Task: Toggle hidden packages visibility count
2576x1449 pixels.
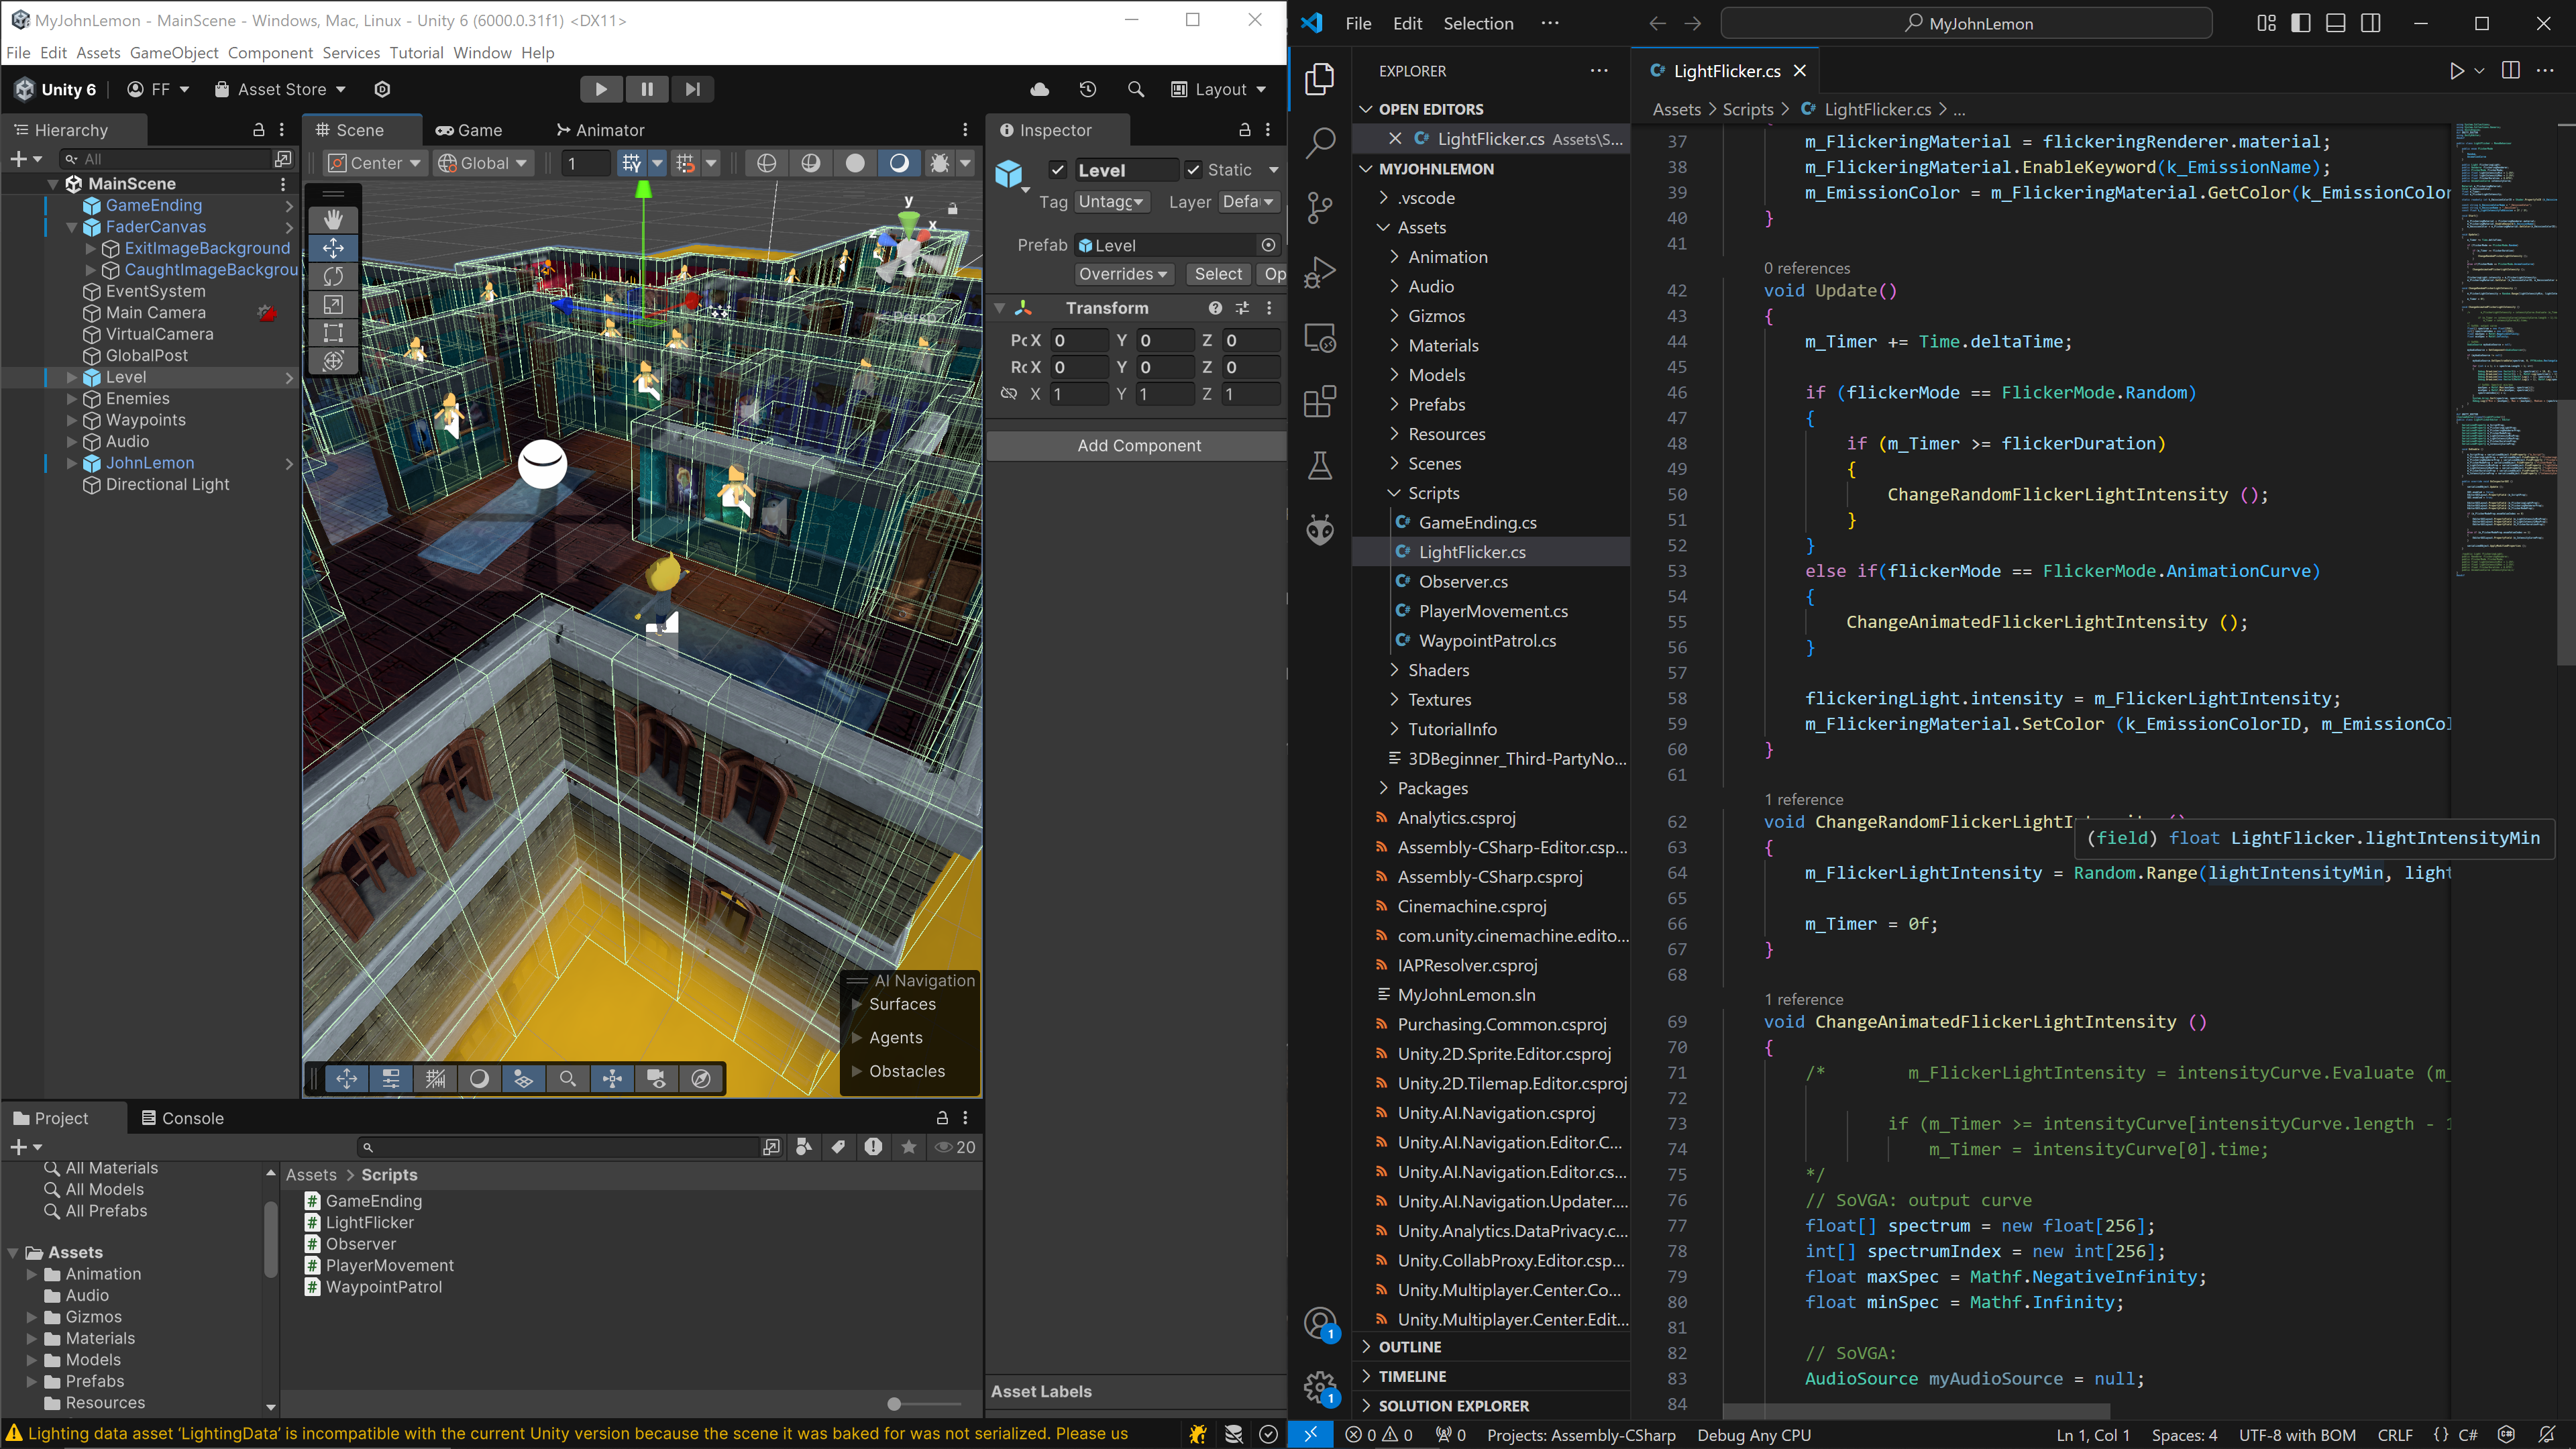Action: 955,1147
